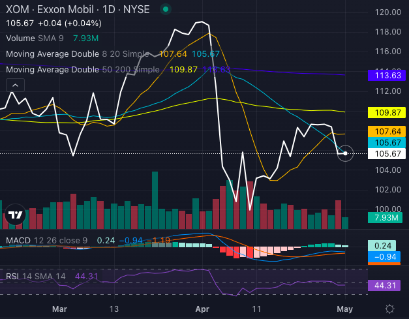Click the TradingView logo icon
This screenshot has height=319, width=409.
point(16,215)
